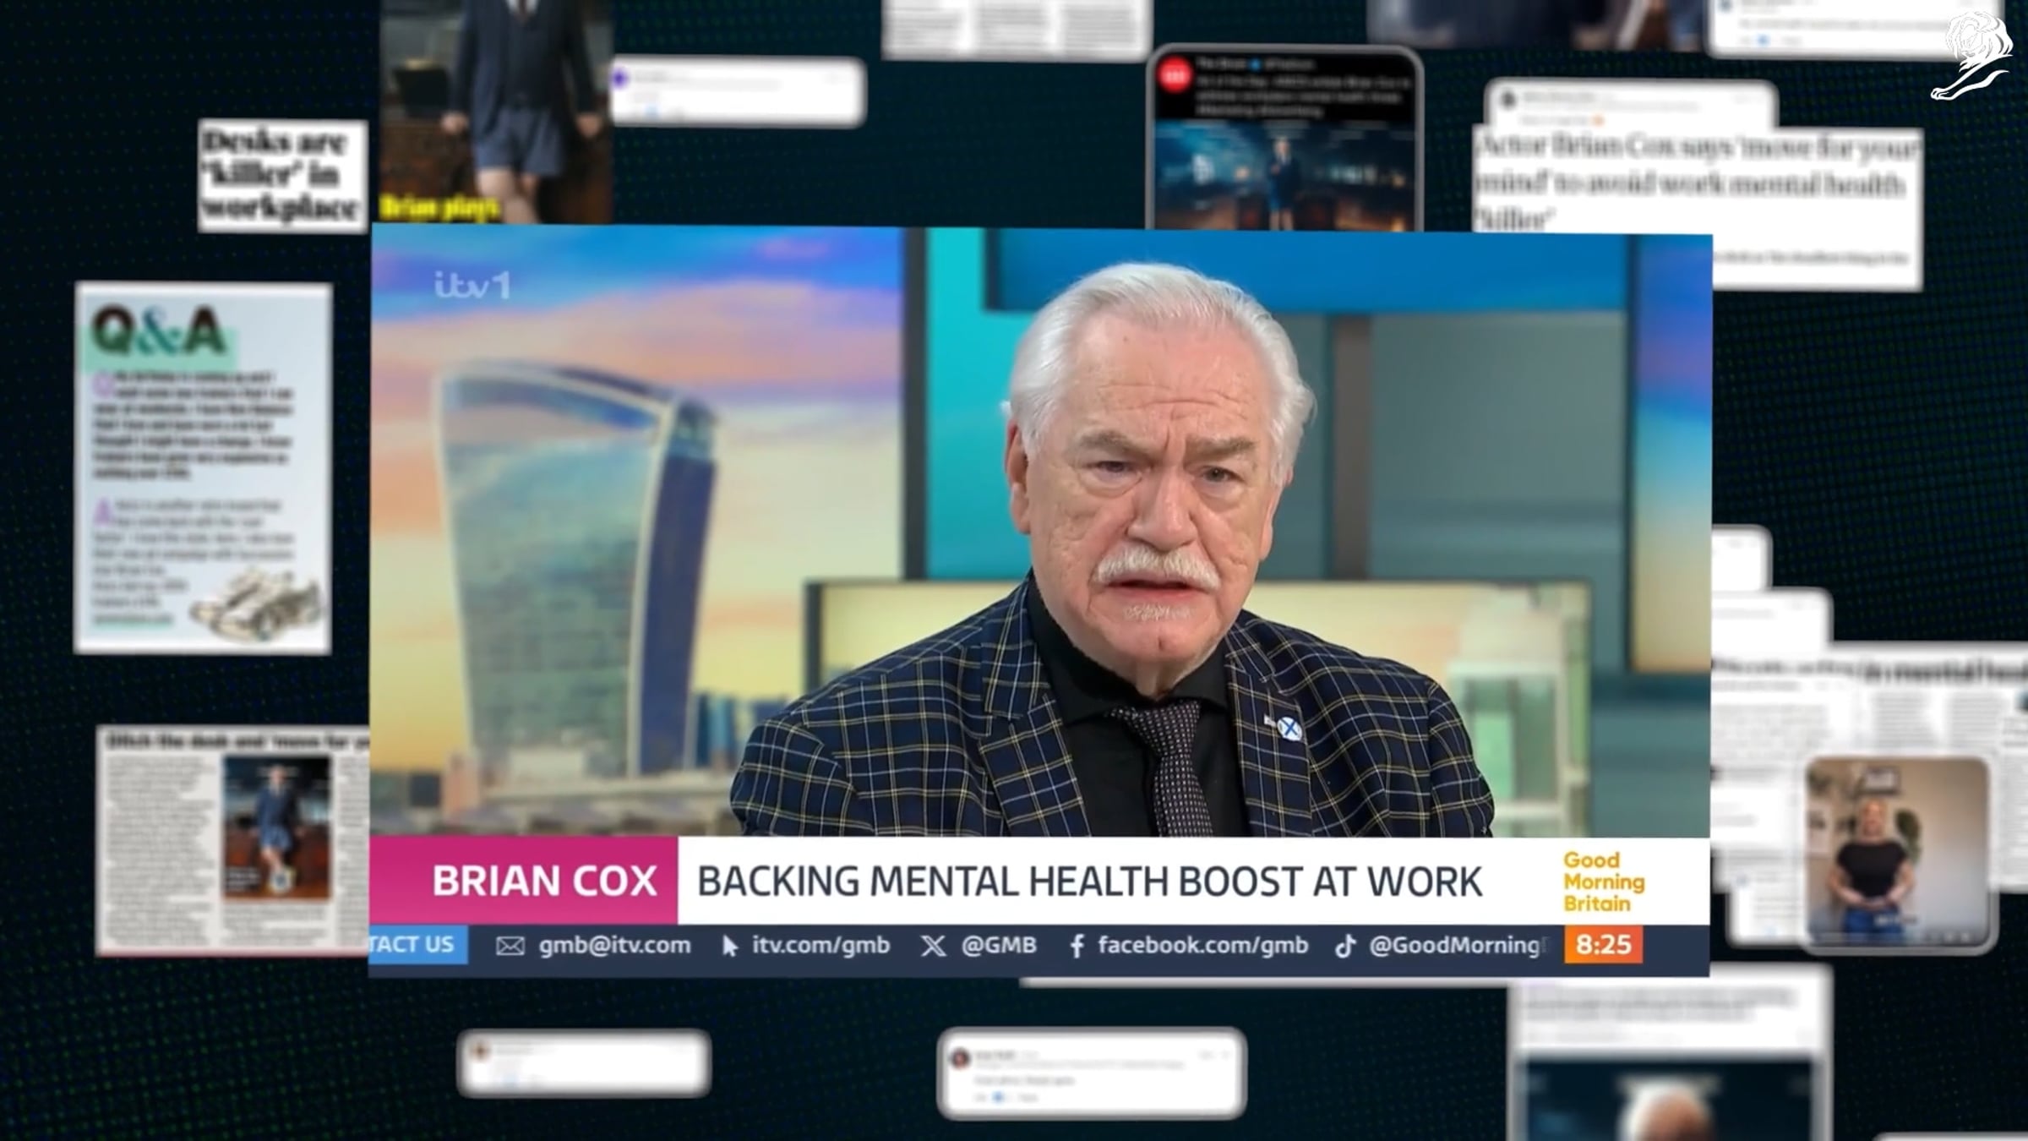Open the itv.com/gmb web address
2028x1141 pixels.
[x=820, y=945]
